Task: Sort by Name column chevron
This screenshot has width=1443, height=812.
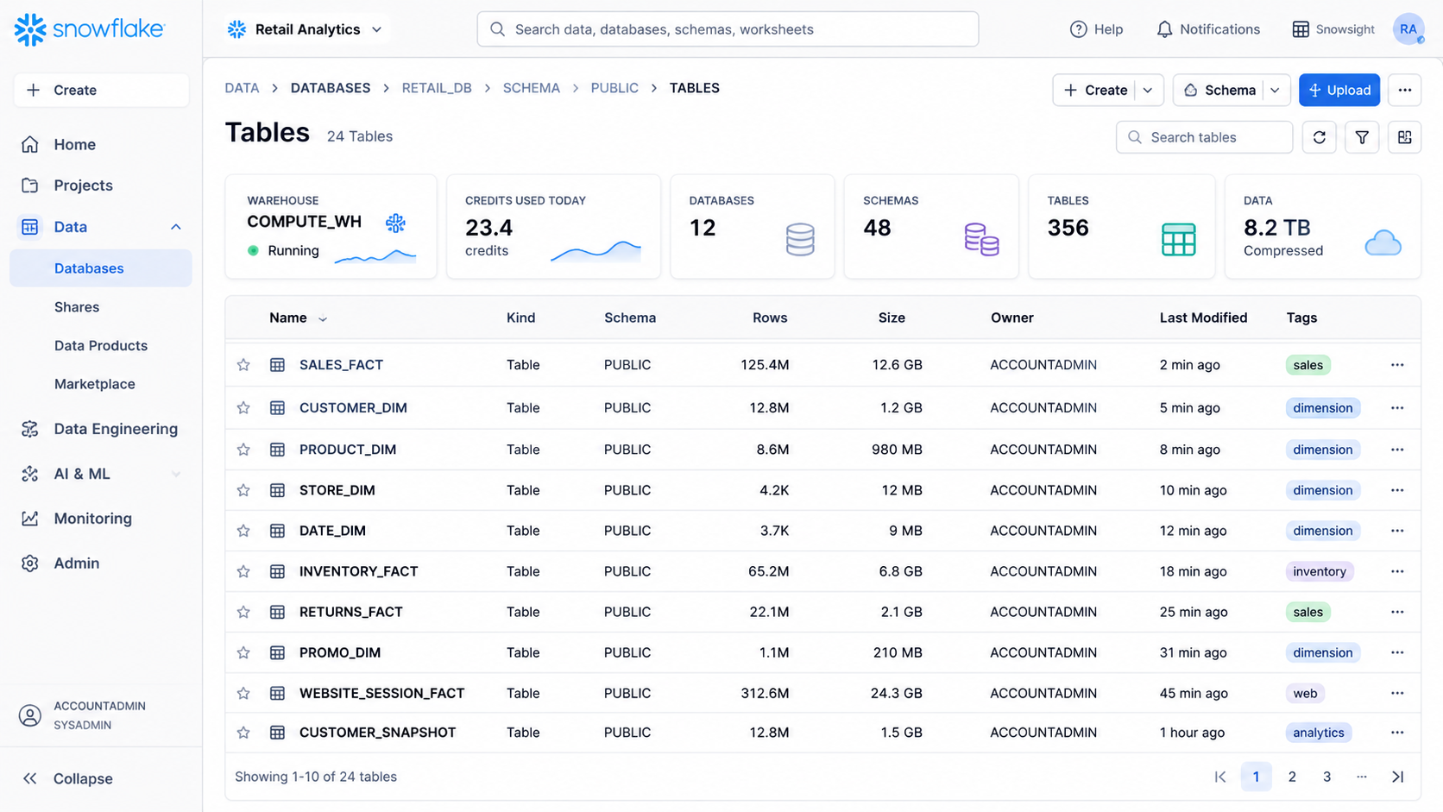Action: (x=323, y=318)
